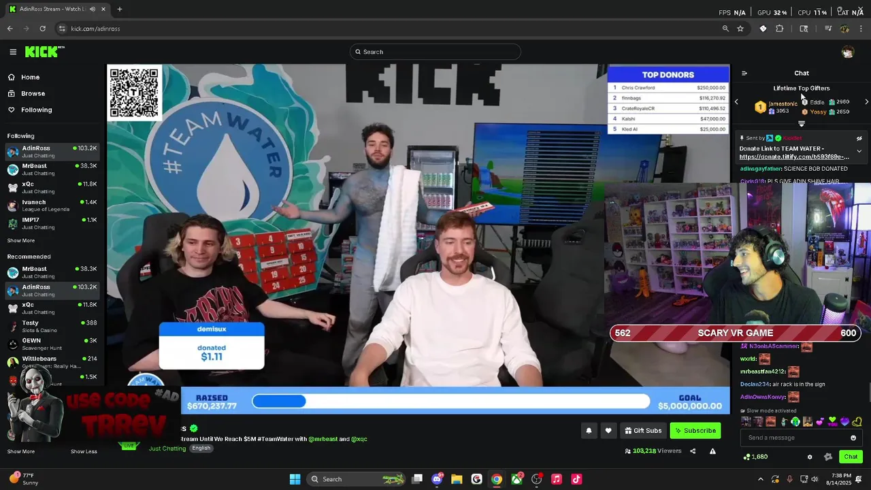The height and width of the screenshot is (490, 871).
Task: Open Testy Slots & Casino channel
Action: [52, 326]
